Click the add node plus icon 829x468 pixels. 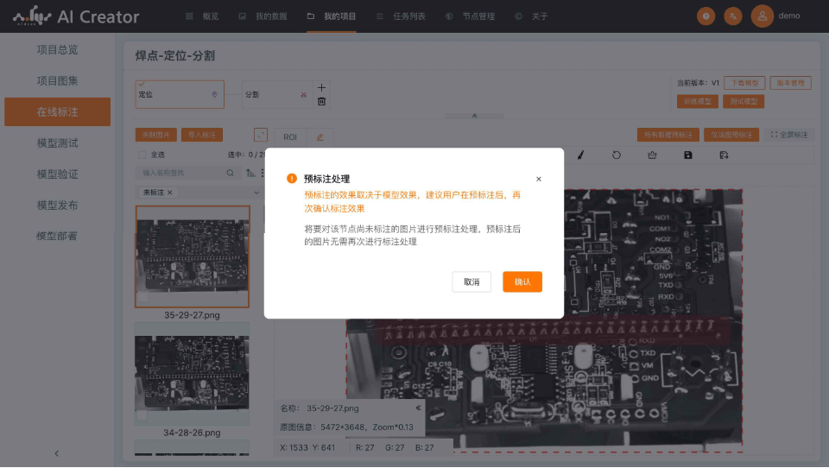point(321,87)
